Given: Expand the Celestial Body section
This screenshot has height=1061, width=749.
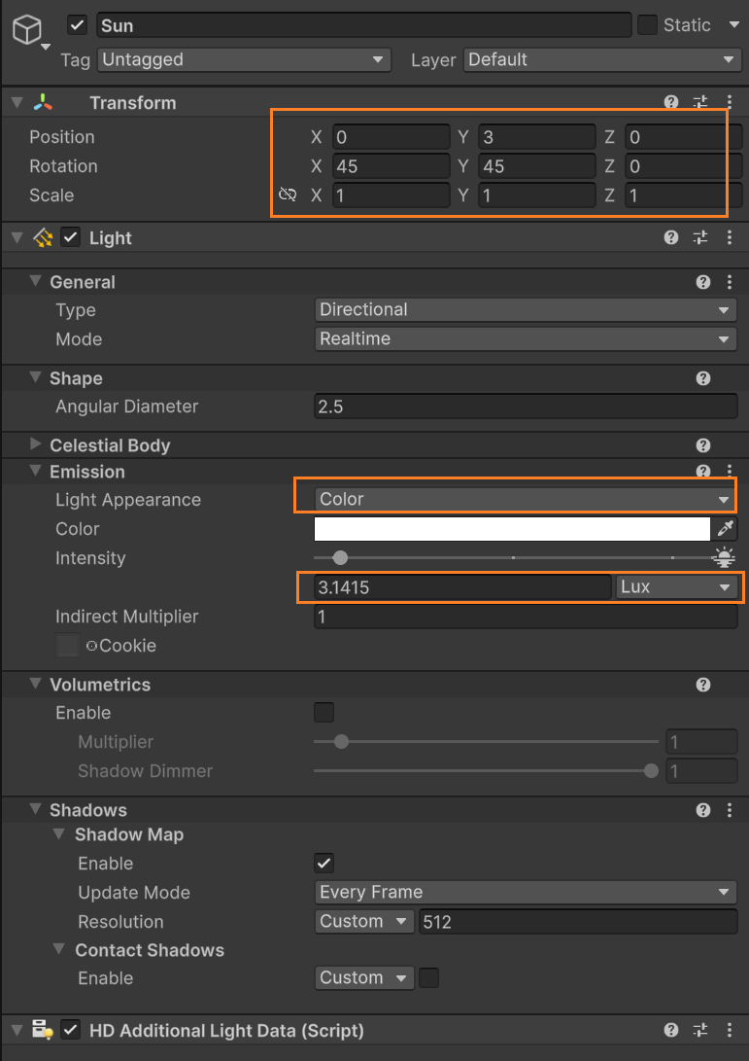Looking at the screenshot, I should pyautogui.click(x=36, y=445).
